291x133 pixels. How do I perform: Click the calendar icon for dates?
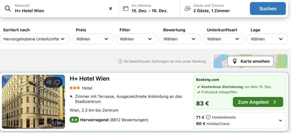[126, 8]
